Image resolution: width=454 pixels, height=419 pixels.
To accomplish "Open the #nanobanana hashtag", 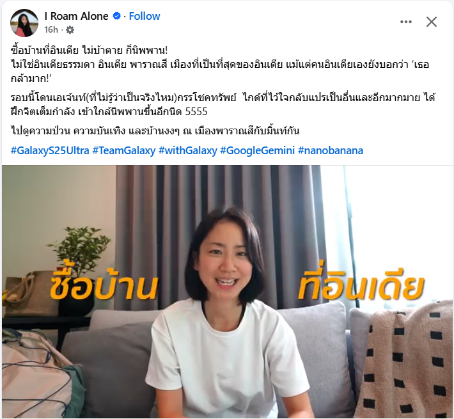I will coord(331,150).
